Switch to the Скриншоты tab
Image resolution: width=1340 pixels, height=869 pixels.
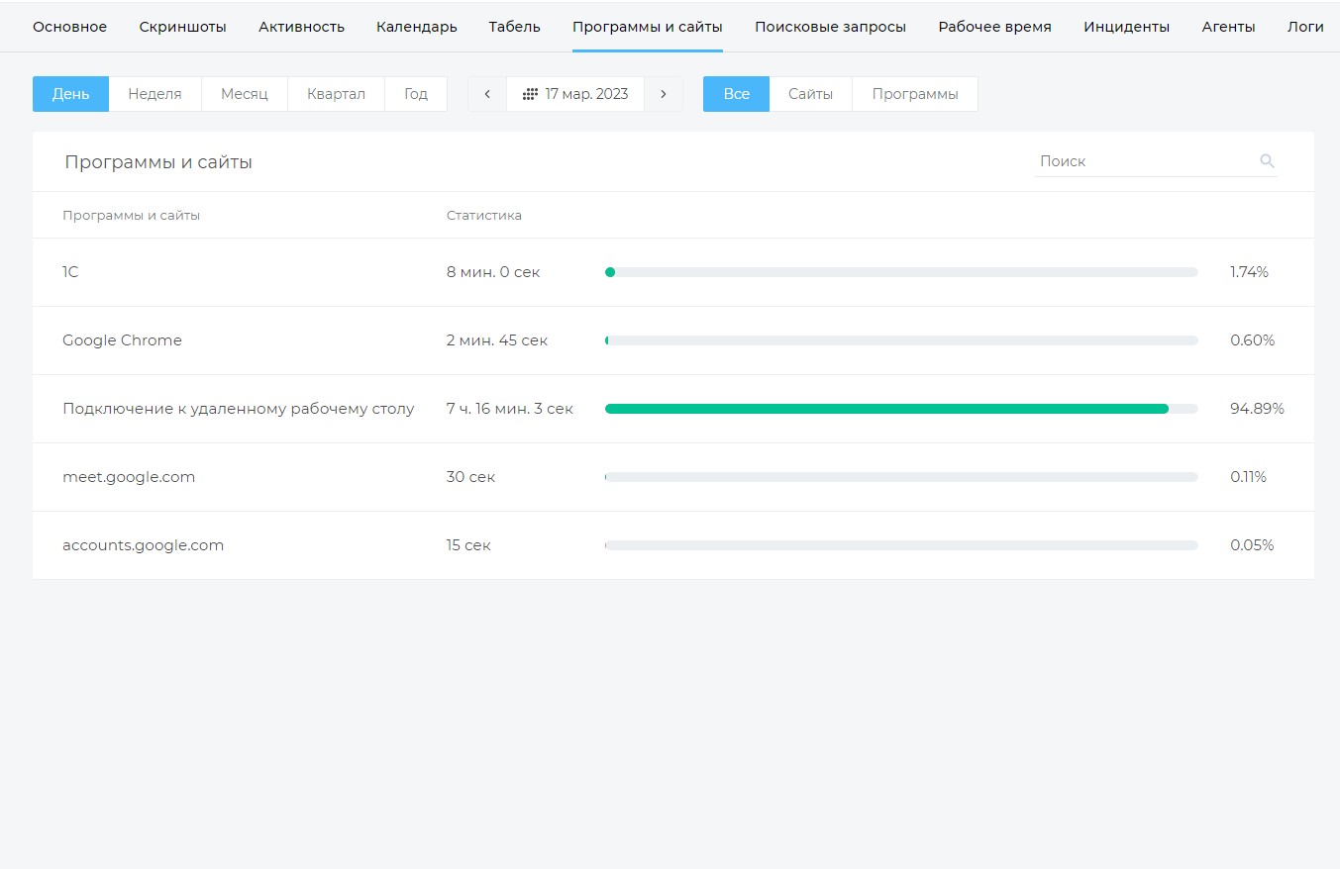click(182, 27)
